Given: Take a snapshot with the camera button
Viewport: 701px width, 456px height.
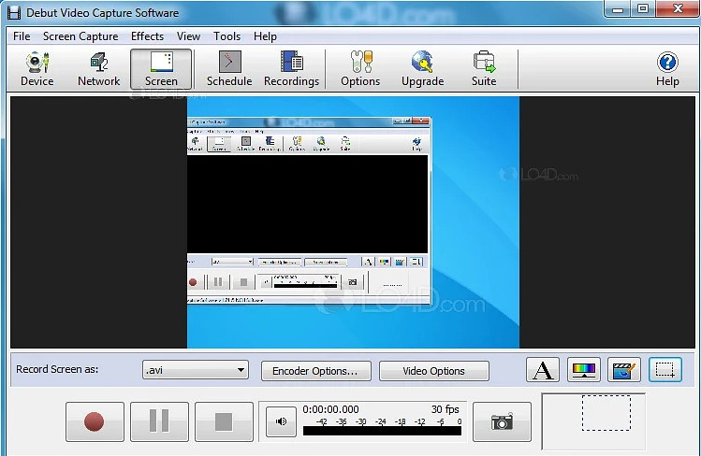Looking at the screenshot, I should point(502,421).
